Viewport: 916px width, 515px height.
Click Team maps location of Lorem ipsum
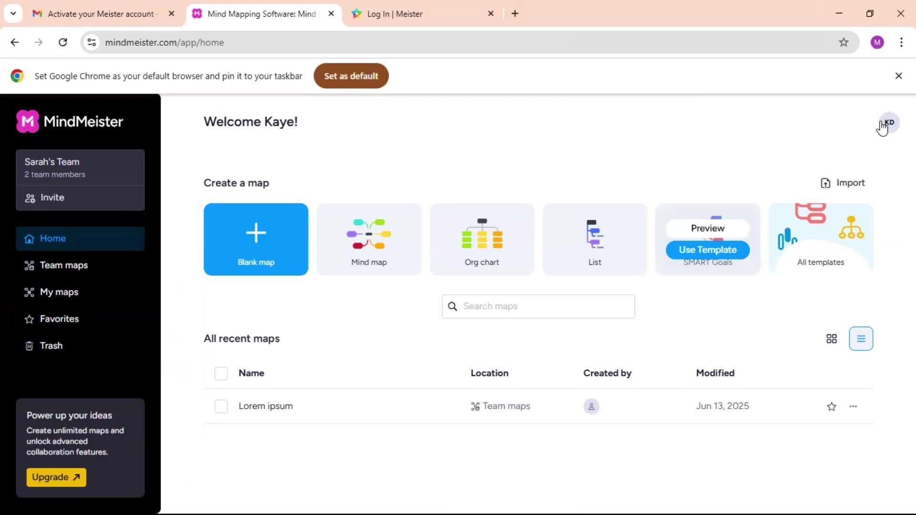point(500,406)
